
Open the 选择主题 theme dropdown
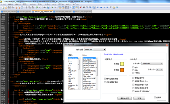[x=95, y=50]
